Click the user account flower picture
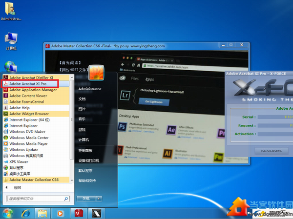The height and width of the screenshot is (219, 293). (x=96, y=73)
